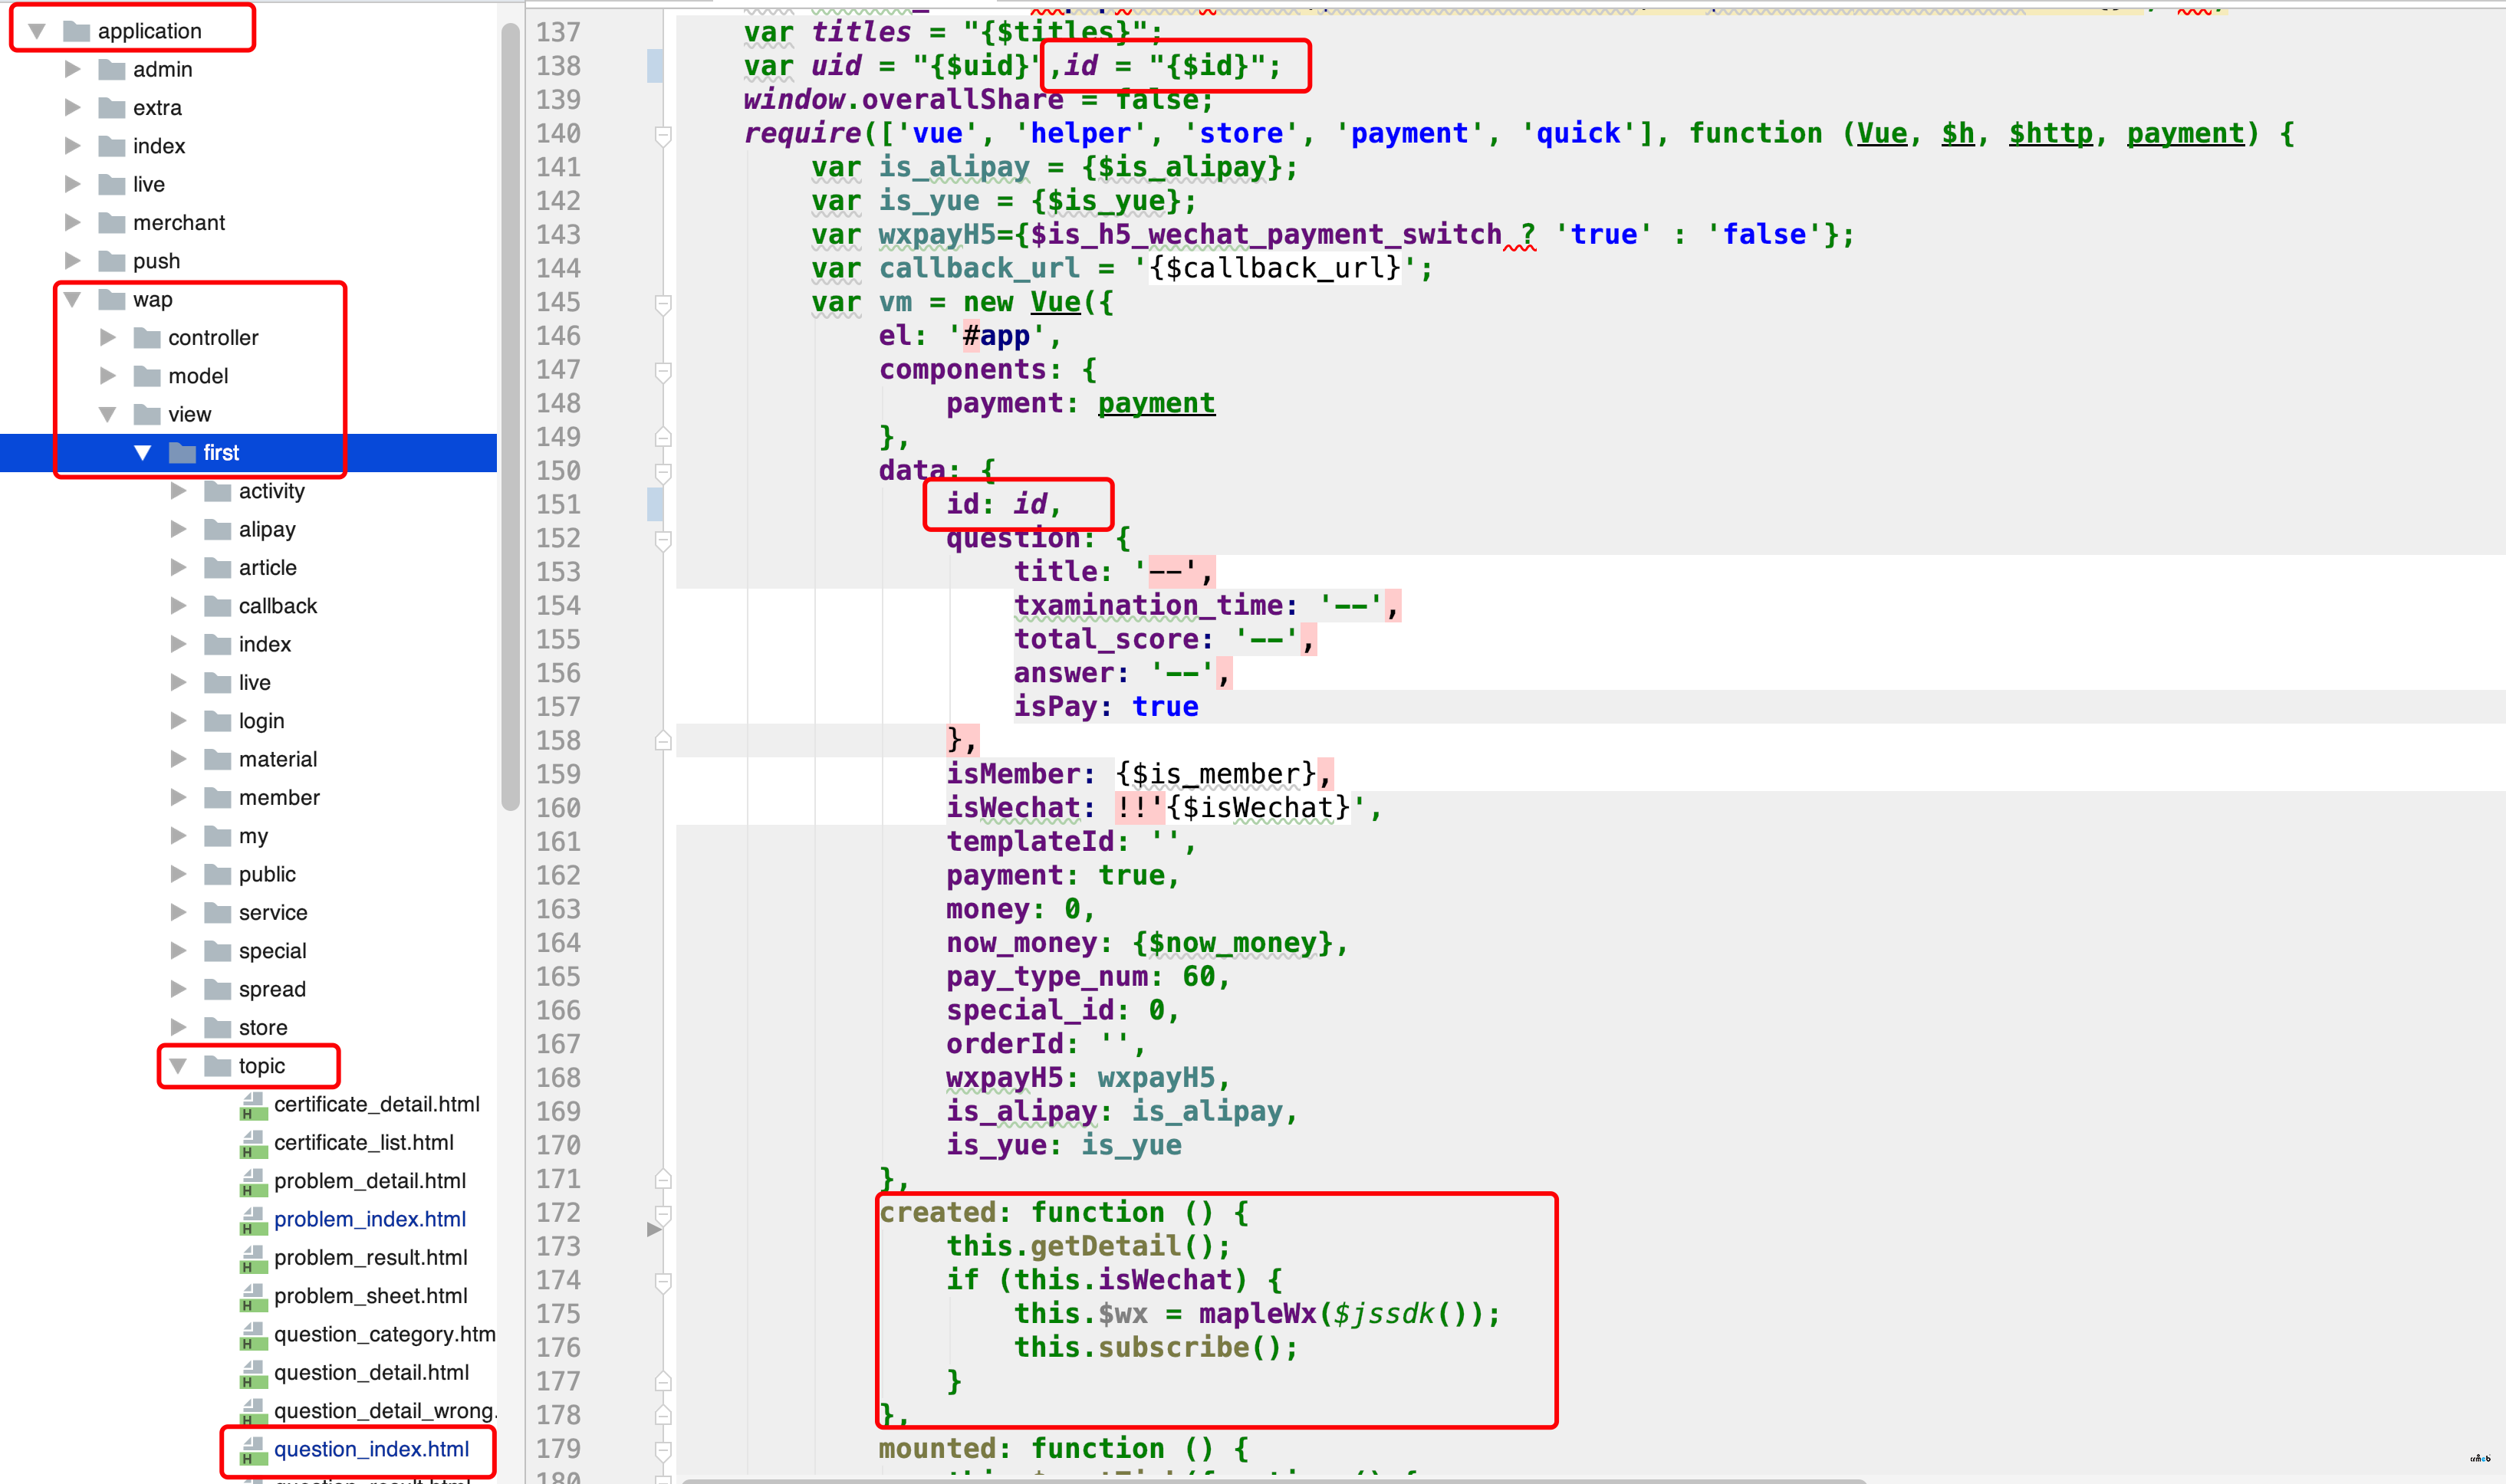Screen dimensions: 2506x1484
Task: Collapse the wap folder arrow
Action: [x=72, y=299]
